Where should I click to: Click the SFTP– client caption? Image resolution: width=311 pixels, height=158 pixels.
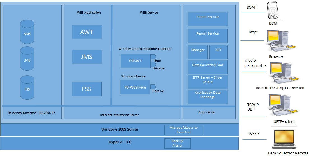284,122
